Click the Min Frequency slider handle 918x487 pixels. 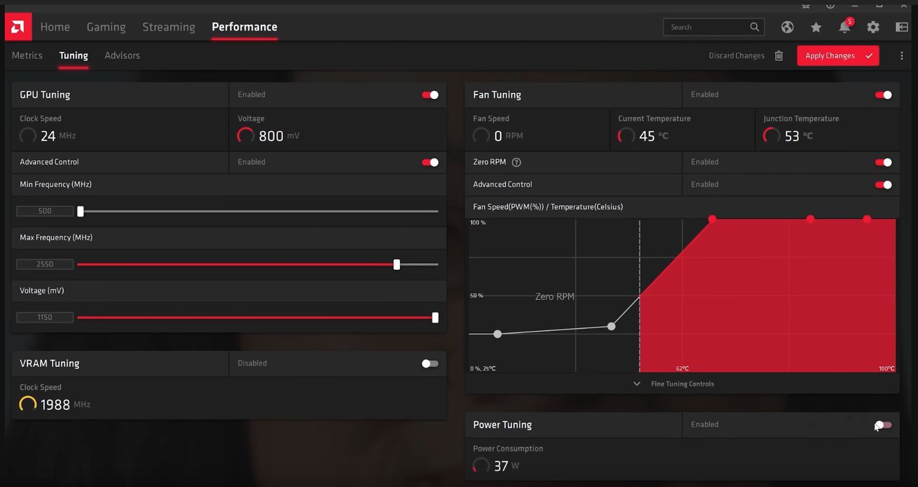[x=80, y=211]
